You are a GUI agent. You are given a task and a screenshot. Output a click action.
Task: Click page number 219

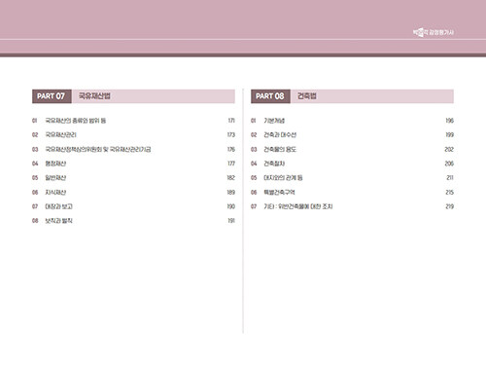(450, 206)
